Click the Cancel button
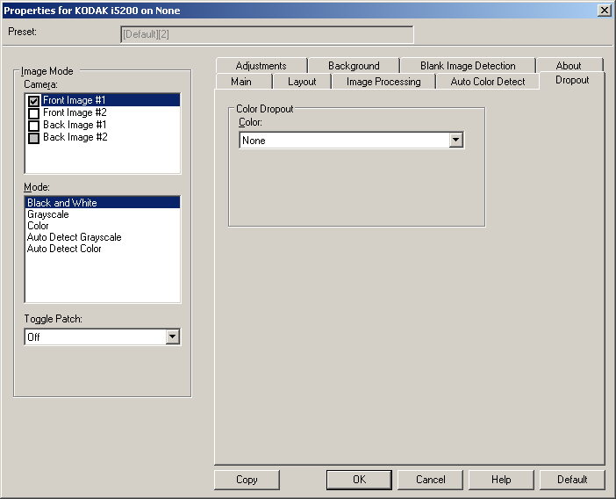The image size is (616, 499). point(430,480)
